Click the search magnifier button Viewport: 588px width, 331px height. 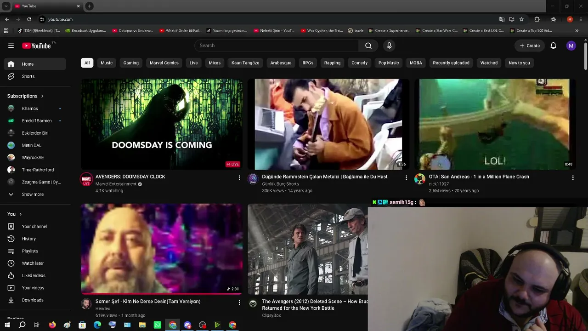pos(368,46)
